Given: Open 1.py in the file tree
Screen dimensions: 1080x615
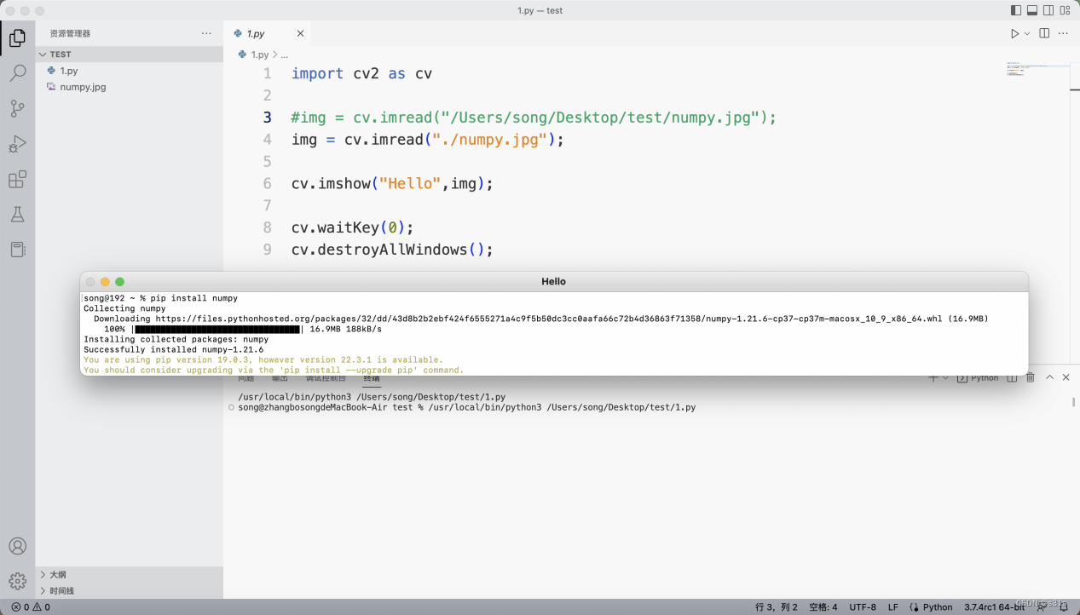Looking at the screenshot, I should point(130,71).
